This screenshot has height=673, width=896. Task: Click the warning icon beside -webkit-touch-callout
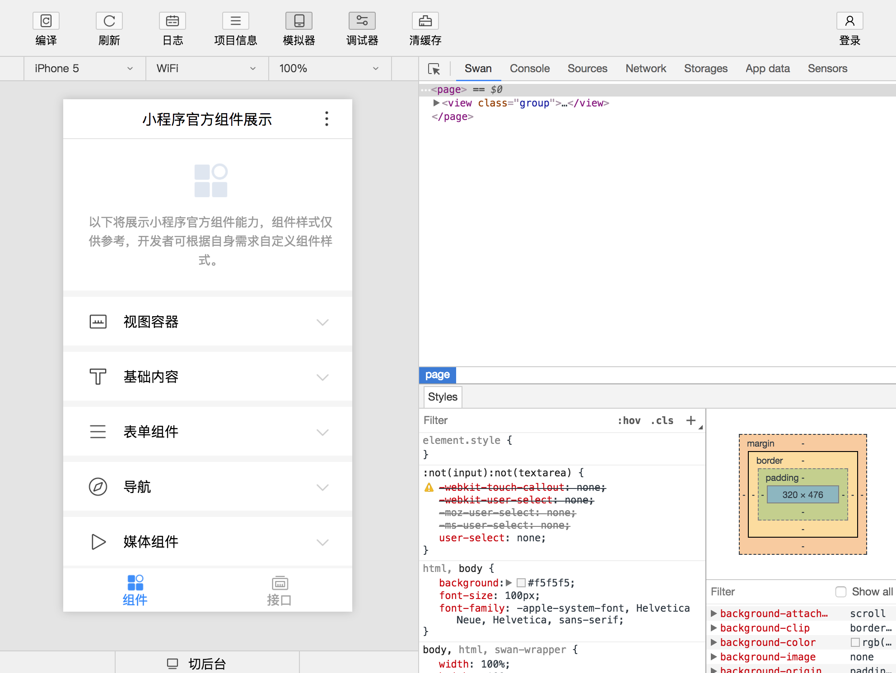(429, 488)
